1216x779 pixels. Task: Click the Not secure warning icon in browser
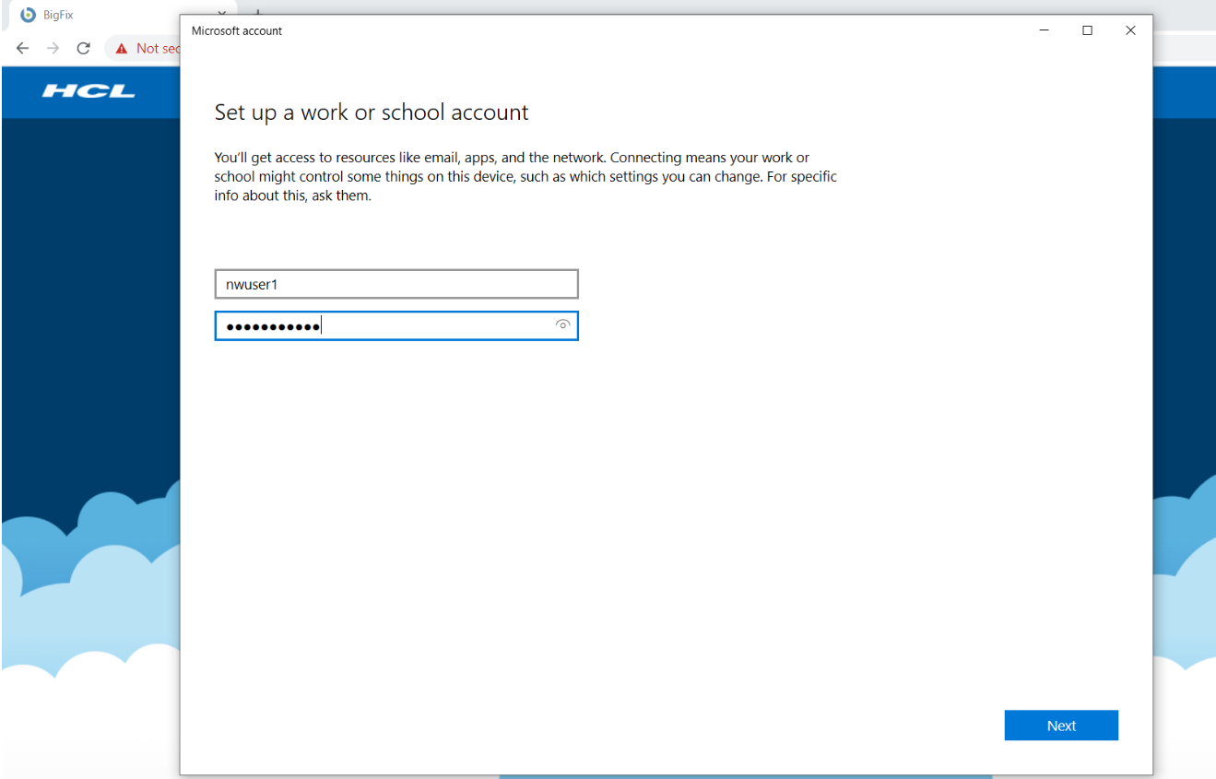(x=122, y=48)
